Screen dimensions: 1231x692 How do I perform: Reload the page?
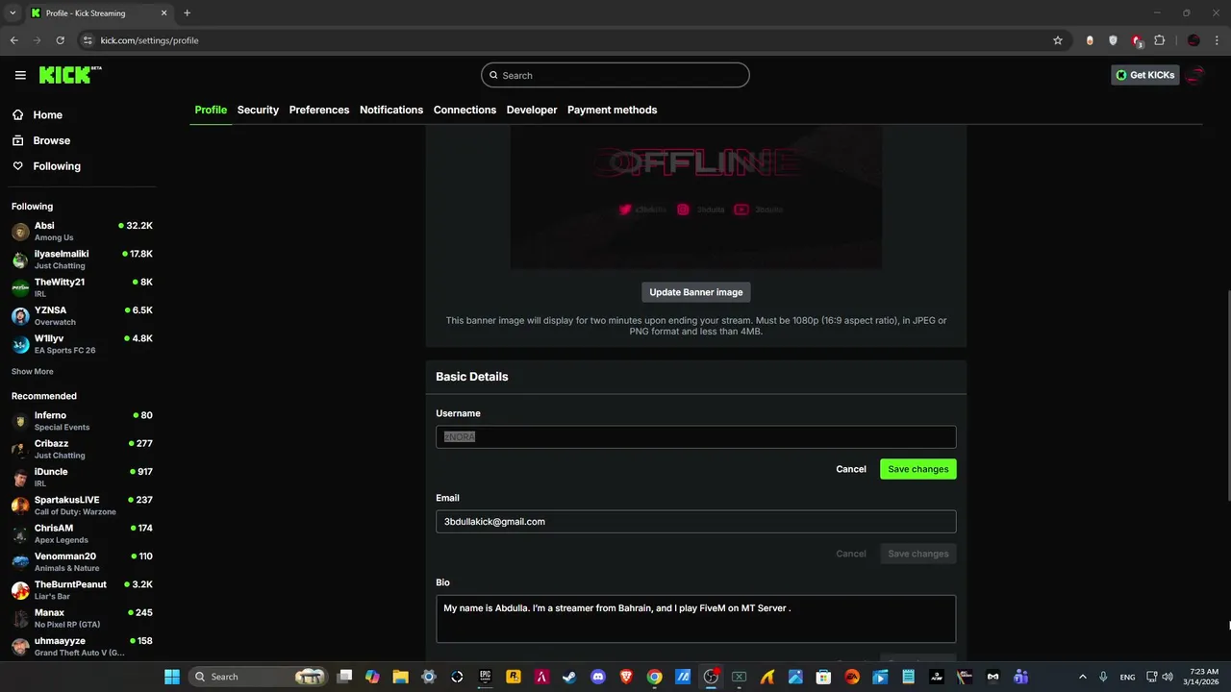(x=60, y=40)
